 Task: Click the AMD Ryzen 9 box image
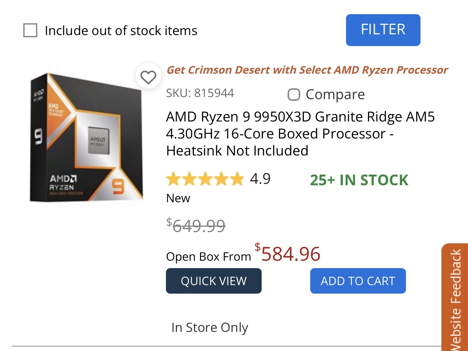point(87,138)
